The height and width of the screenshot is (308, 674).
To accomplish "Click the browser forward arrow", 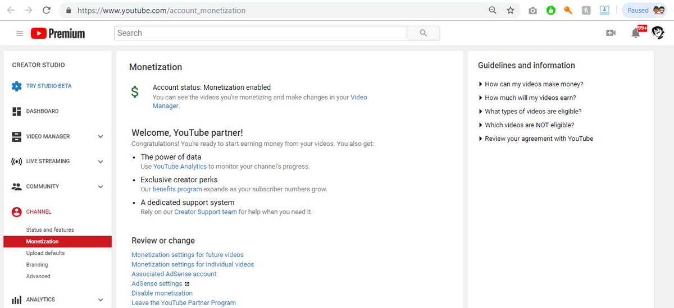I will pos(28,10).
